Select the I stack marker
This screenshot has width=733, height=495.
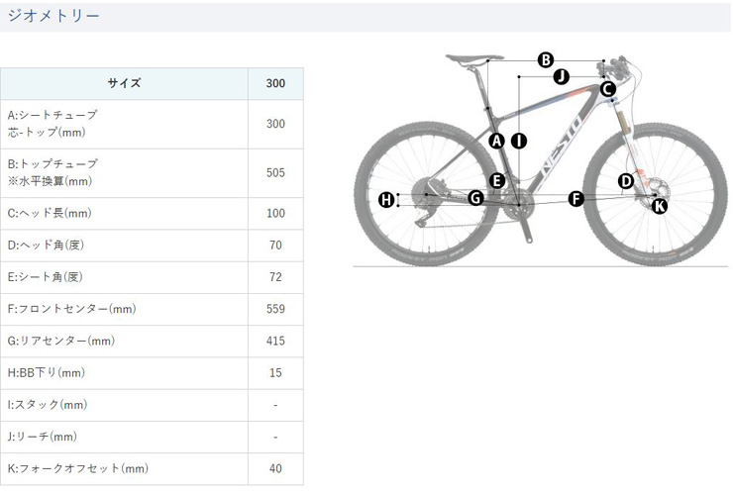[519, 141]
